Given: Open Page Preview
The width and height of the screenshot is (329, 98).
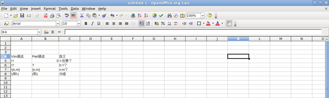Looking at the screenshot, I should tap(58, 15).
